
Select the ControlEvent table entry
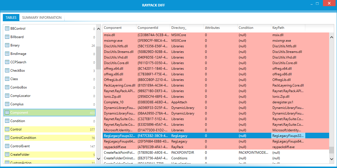coord(20,146)
